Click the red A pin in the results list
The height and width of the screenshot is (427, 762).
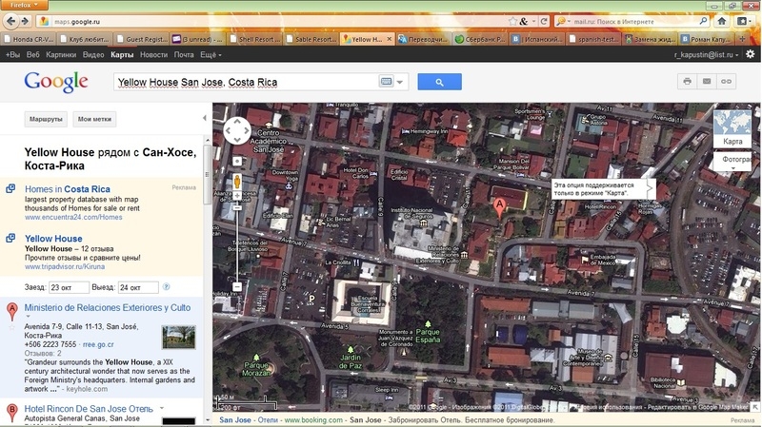(x=12, y=312)
